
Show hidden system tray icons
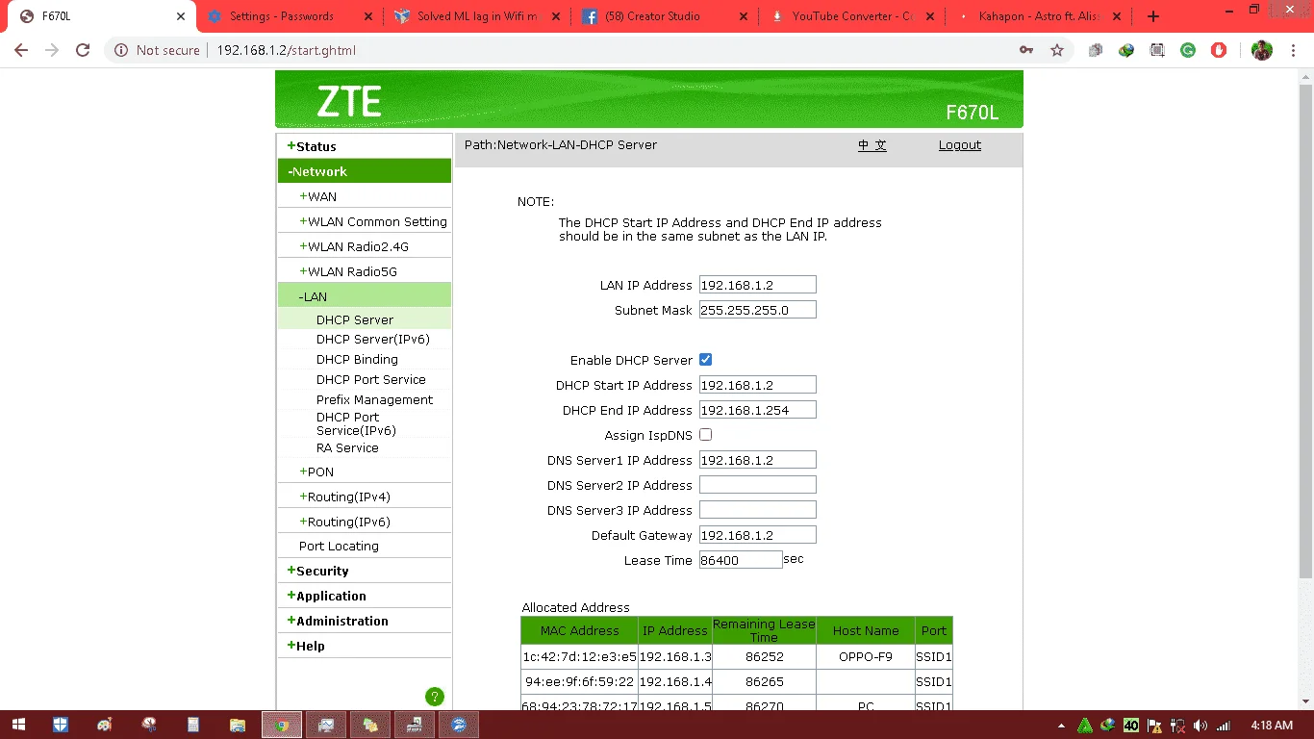click(x=1062, y=726)
